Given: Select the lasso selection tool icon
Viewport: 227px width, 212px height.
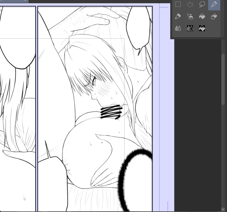Looking at the screenshot, I should pyautogui.click(x=202, y=4).
